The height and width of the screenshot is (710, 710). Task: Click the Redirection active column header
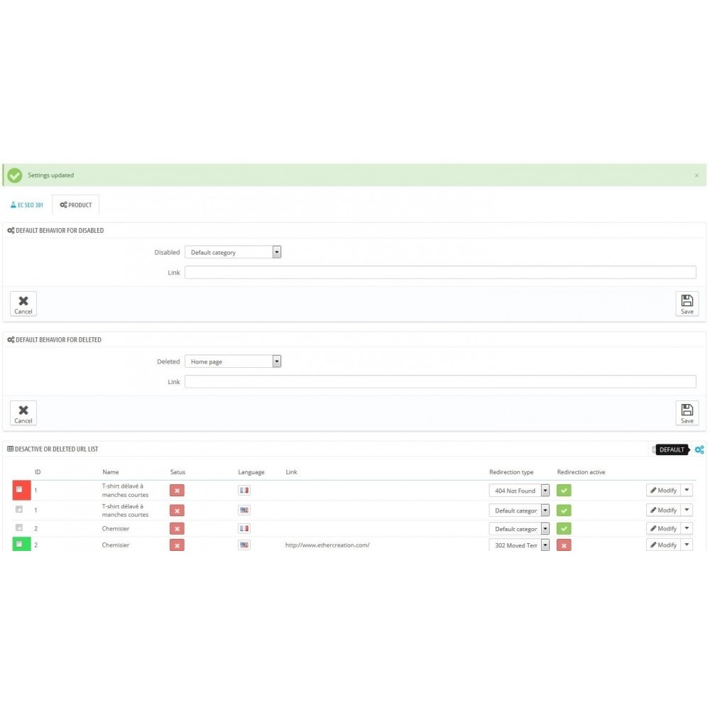pos(581,472)
